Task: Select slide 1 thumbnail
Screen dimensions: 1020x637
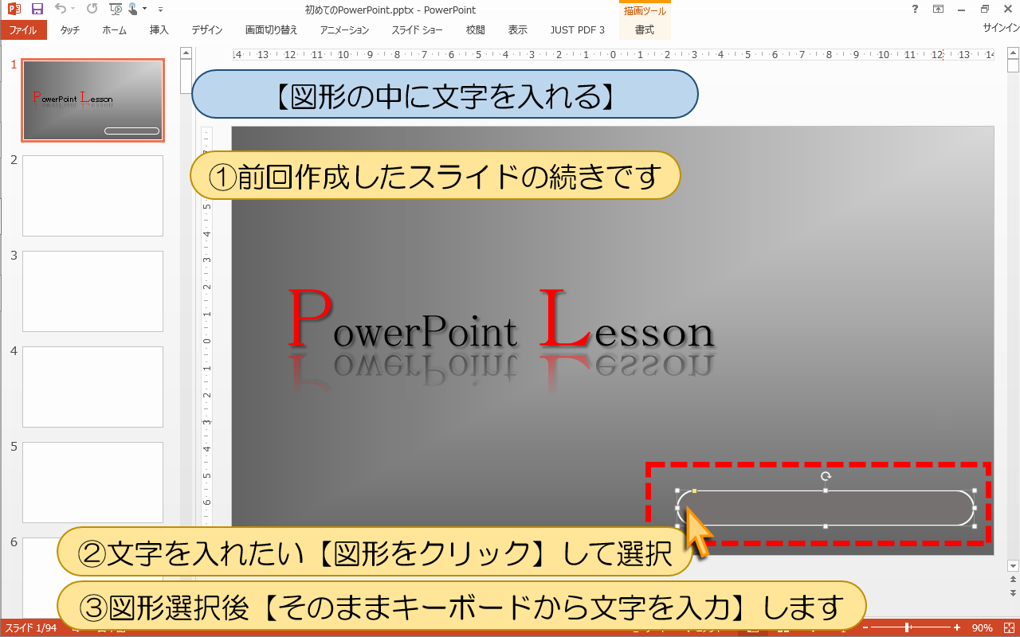Action: pos(92,100)
